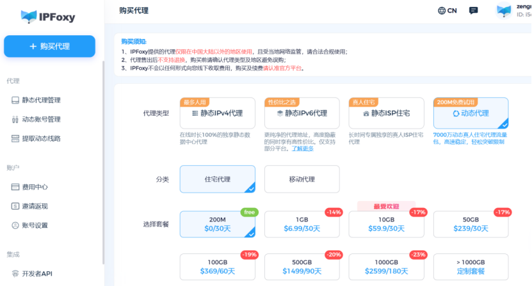Go to 费用中心 in the sidebar
This screenshot has width=532, height=286.
tap(35, 187)
